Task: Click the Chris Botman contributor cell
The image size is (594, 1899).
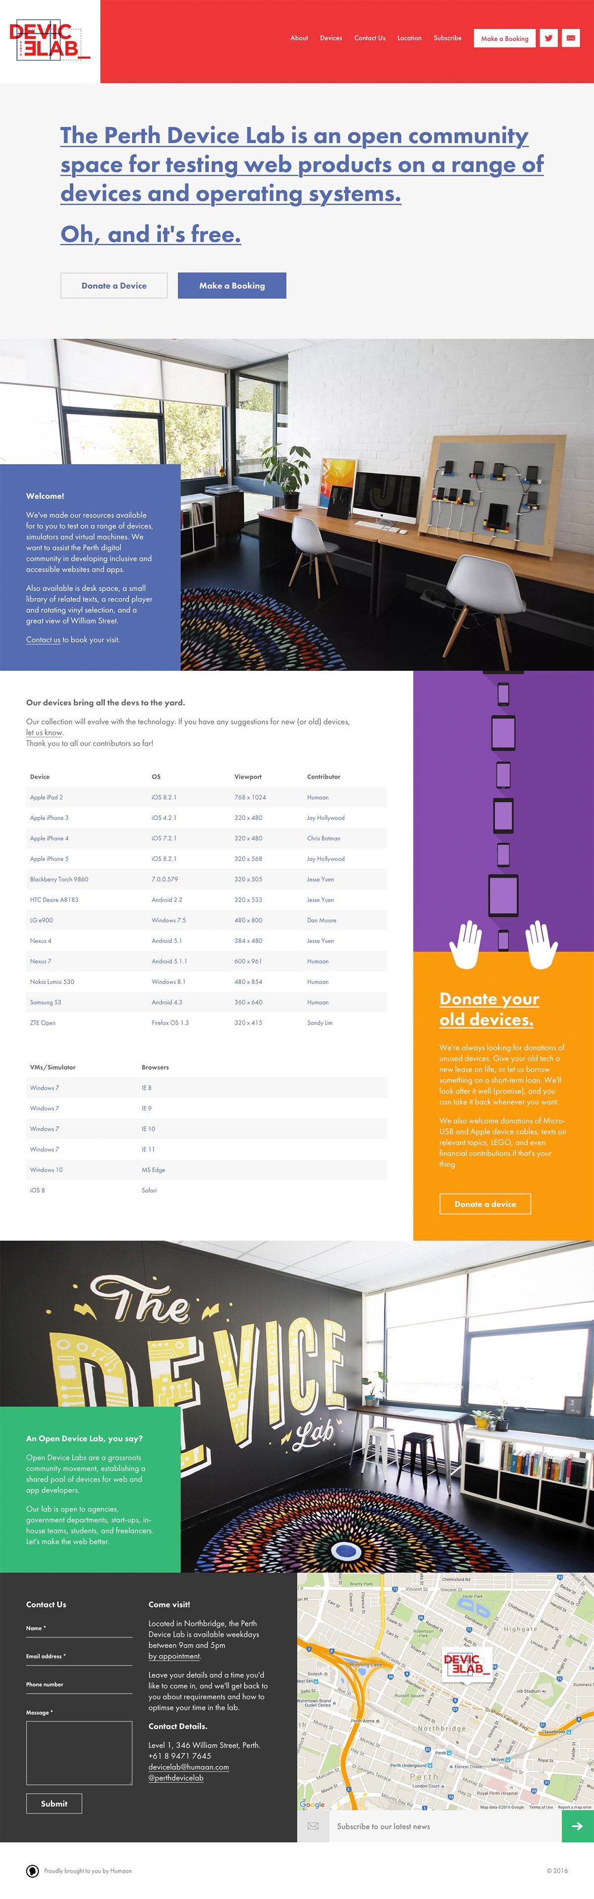Action: point(324,838)
